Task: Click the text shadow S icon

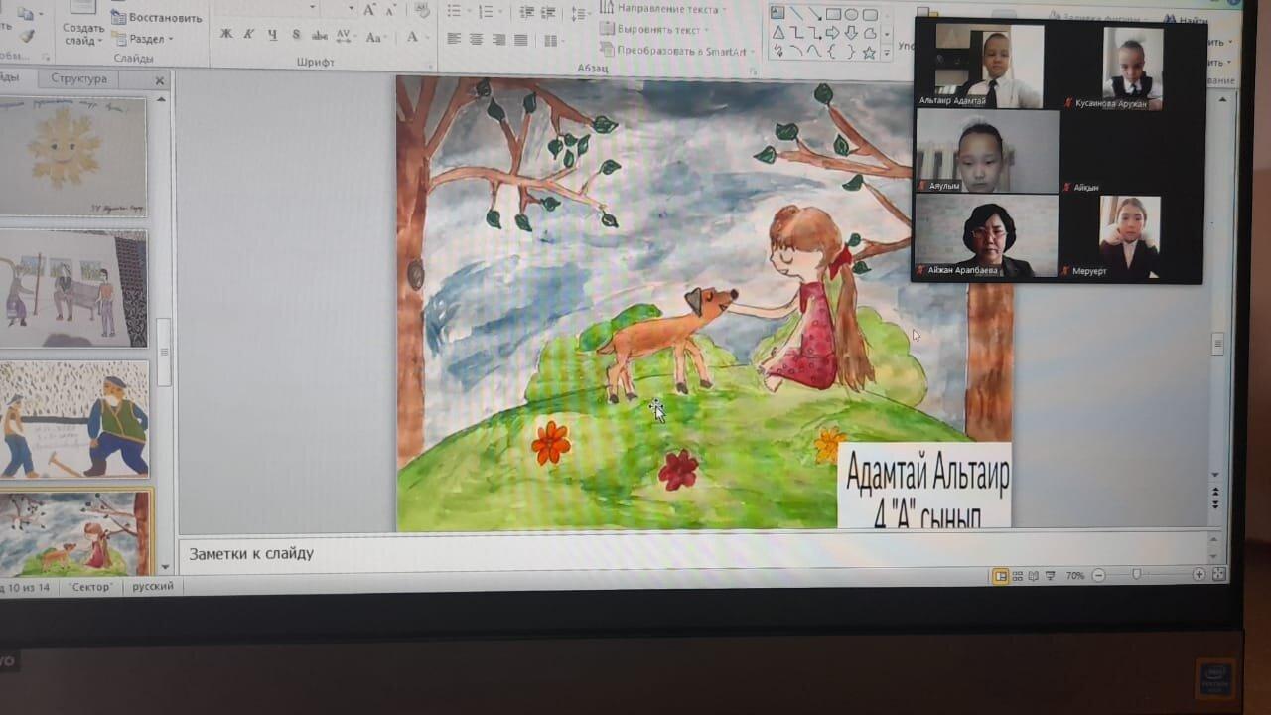Action: (x=296, y=36)
